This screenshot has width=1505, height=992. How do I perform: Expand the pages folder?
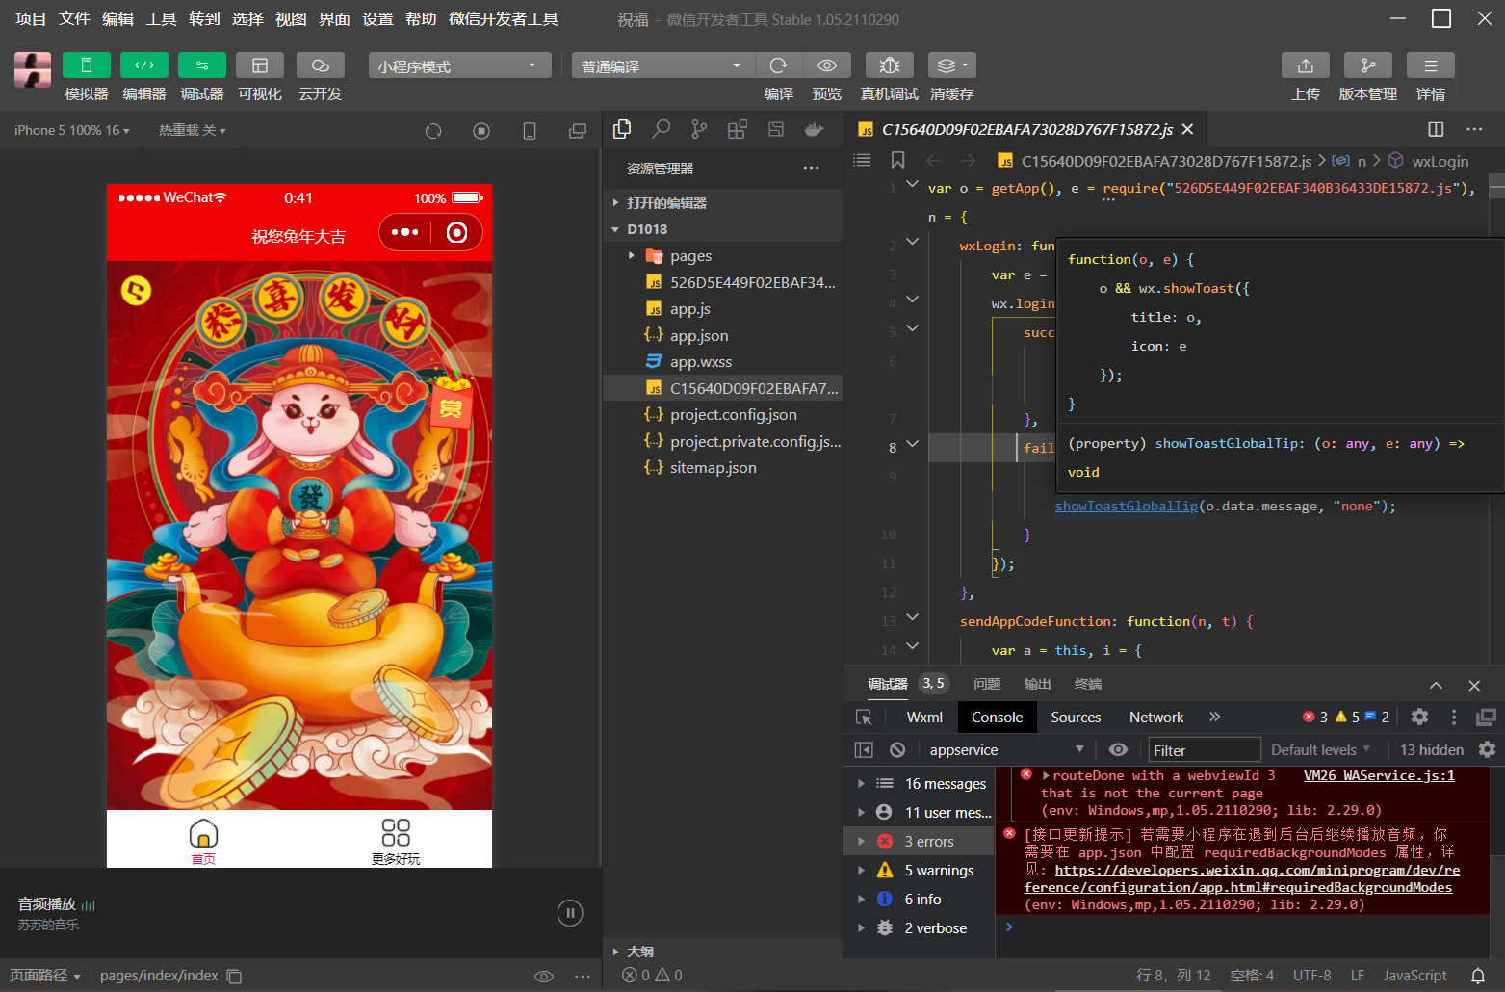tap(690, 256)
